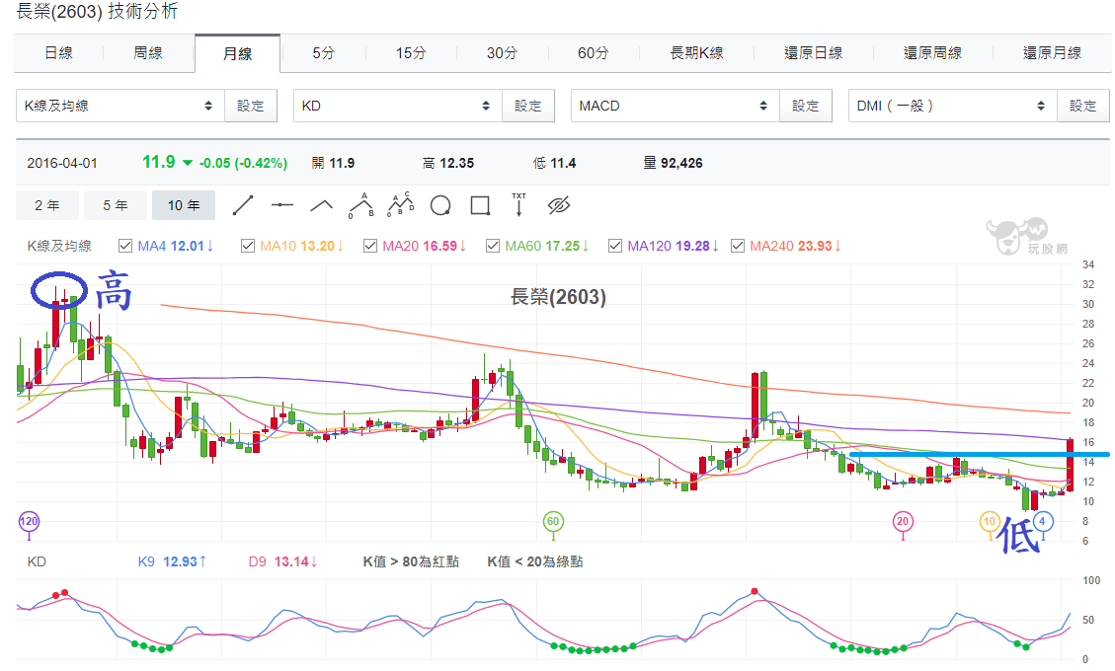
Task: Switch to the 日線 tab
Action: [x=58, y=53]
